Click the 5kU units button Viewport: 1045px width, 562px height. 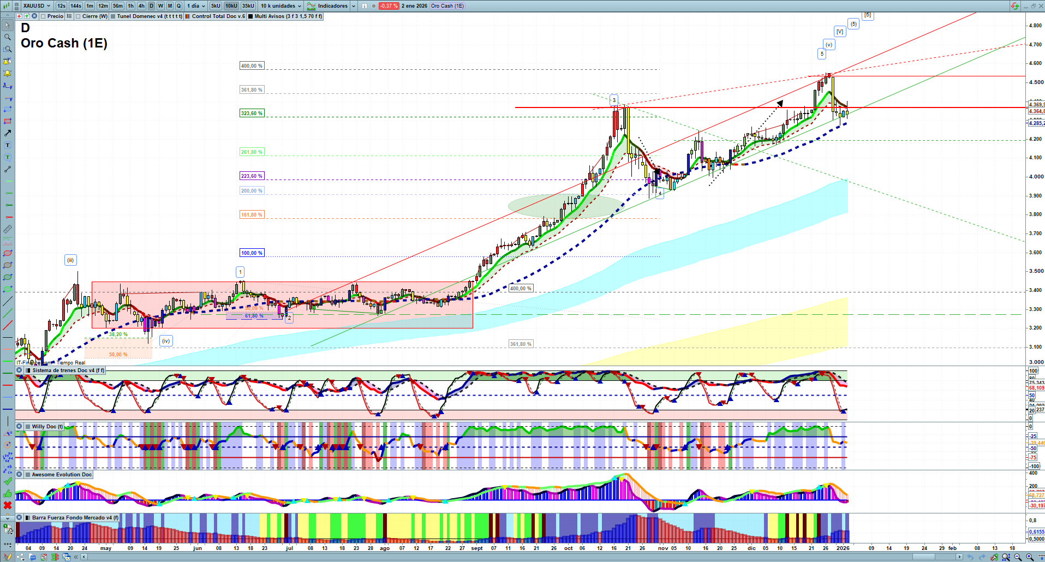pyautogui.click(x=216, y=6)
